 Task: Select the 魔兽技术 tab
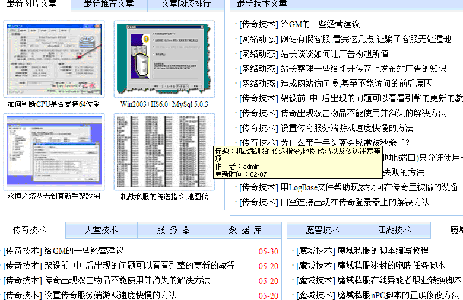(x=322, y=230)
